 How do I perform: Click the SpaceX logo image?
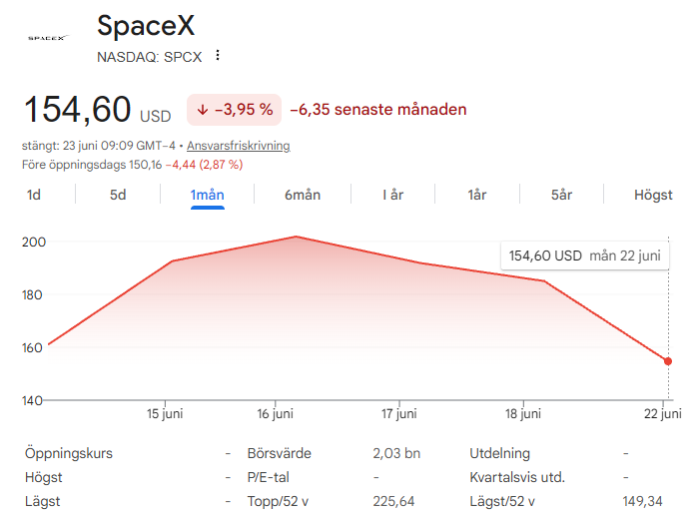[47, 38]
